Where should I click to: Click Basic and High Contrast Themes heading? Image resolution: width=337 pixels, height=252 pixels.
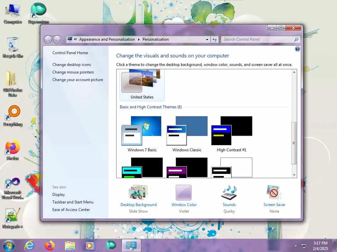point(151,107)
